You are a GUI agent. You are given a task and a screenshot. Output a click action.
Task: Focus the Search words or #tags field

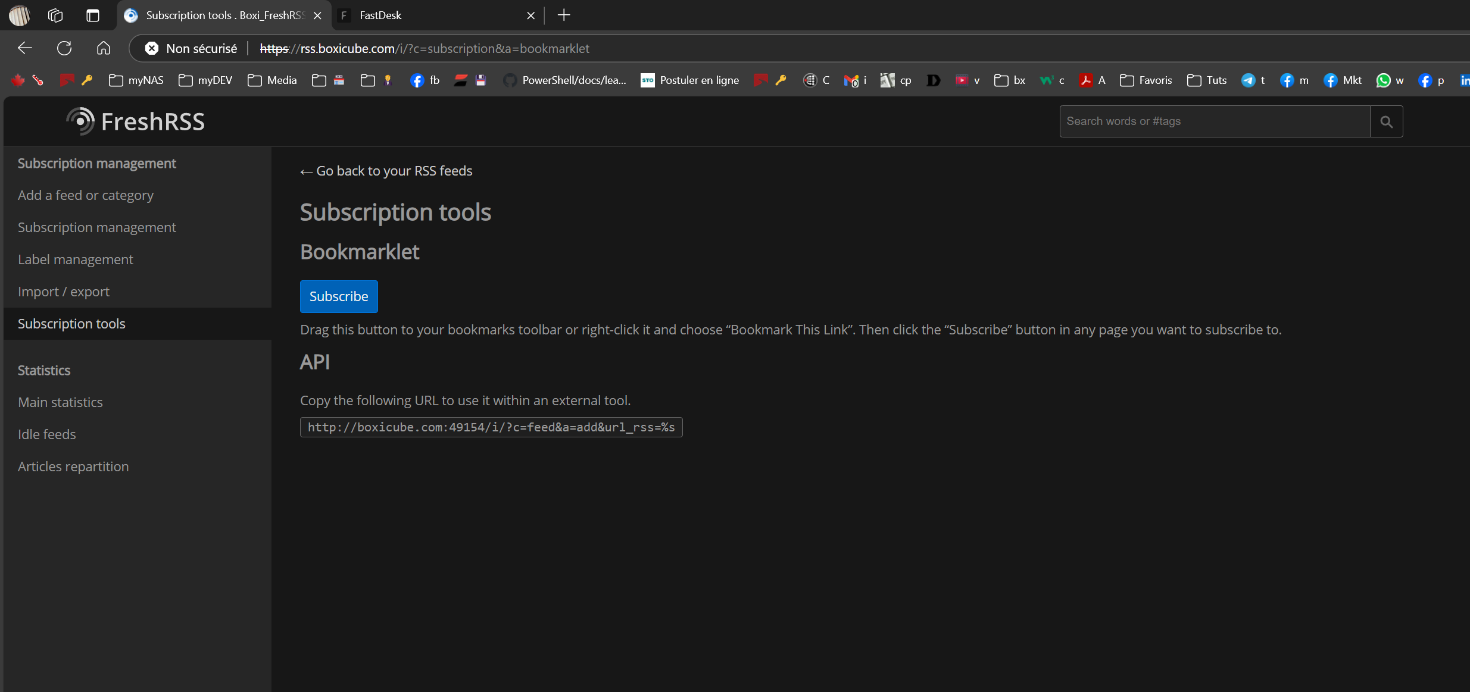(x=1215, y=121)
